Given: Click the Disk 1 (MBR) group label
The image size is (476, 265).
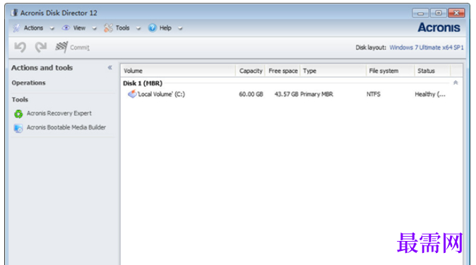Looking at the screenshot, I should click(143, 83).
